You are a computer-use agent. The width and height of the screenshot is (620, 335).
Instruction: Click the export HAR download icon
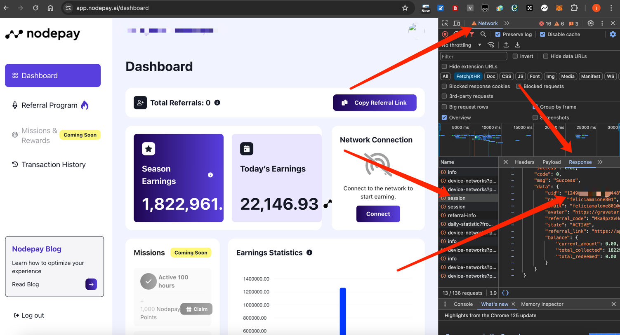(x=518, y=45)
